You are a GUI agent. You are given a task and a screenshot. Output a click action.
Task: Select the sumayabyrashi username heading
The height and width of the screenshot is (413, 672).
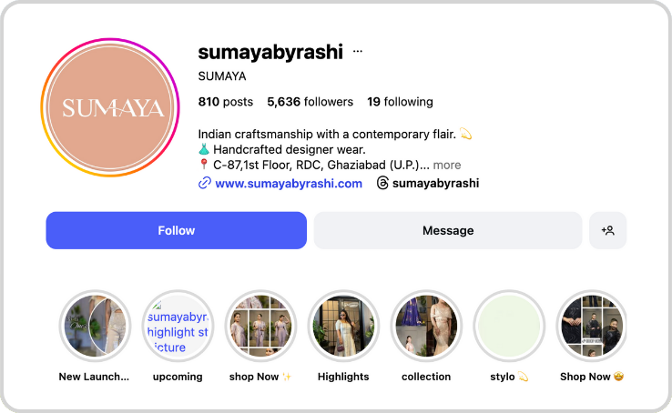(270, 52)
